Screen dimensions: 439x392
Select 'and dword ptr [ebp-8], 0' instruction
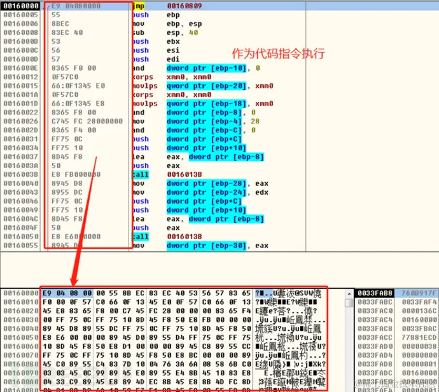194,113
